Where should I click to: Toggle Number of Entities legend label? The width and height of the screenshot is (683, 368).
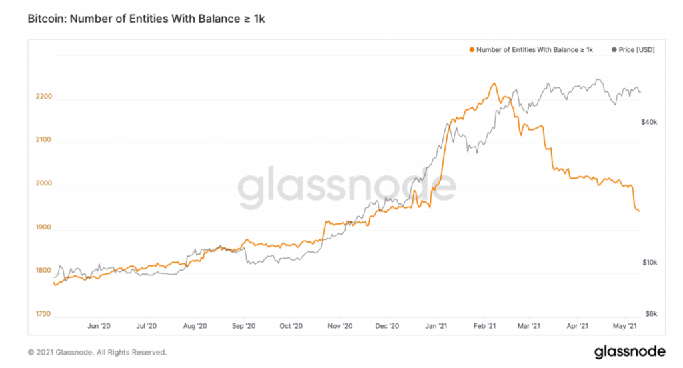534,50
